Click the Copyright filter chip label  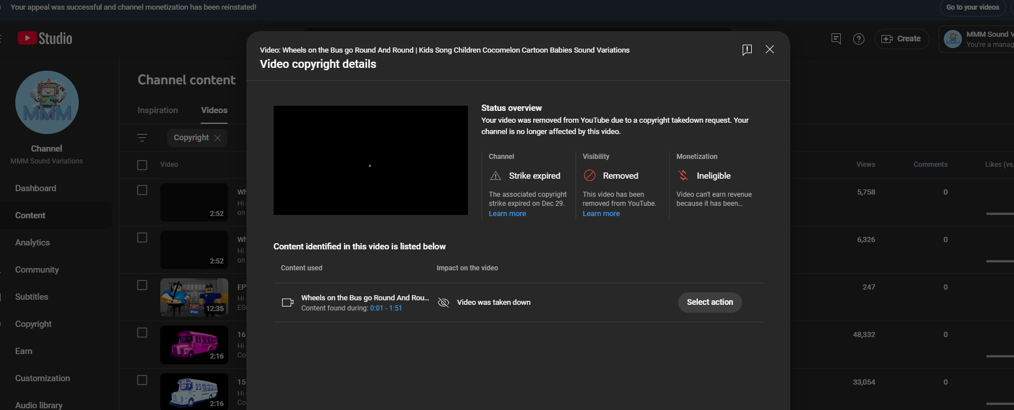pos(191,137)
